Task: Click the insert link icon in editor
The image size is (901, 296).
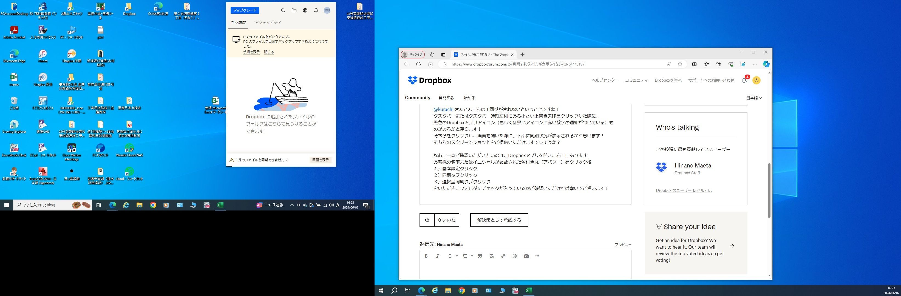Action: 503,256
